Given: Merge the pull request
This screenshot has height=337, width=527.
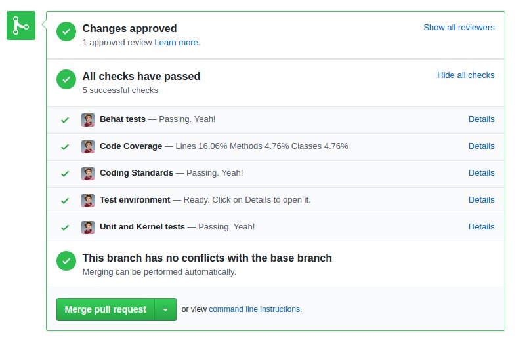Looking at the screenshot, I should [106, 309].
